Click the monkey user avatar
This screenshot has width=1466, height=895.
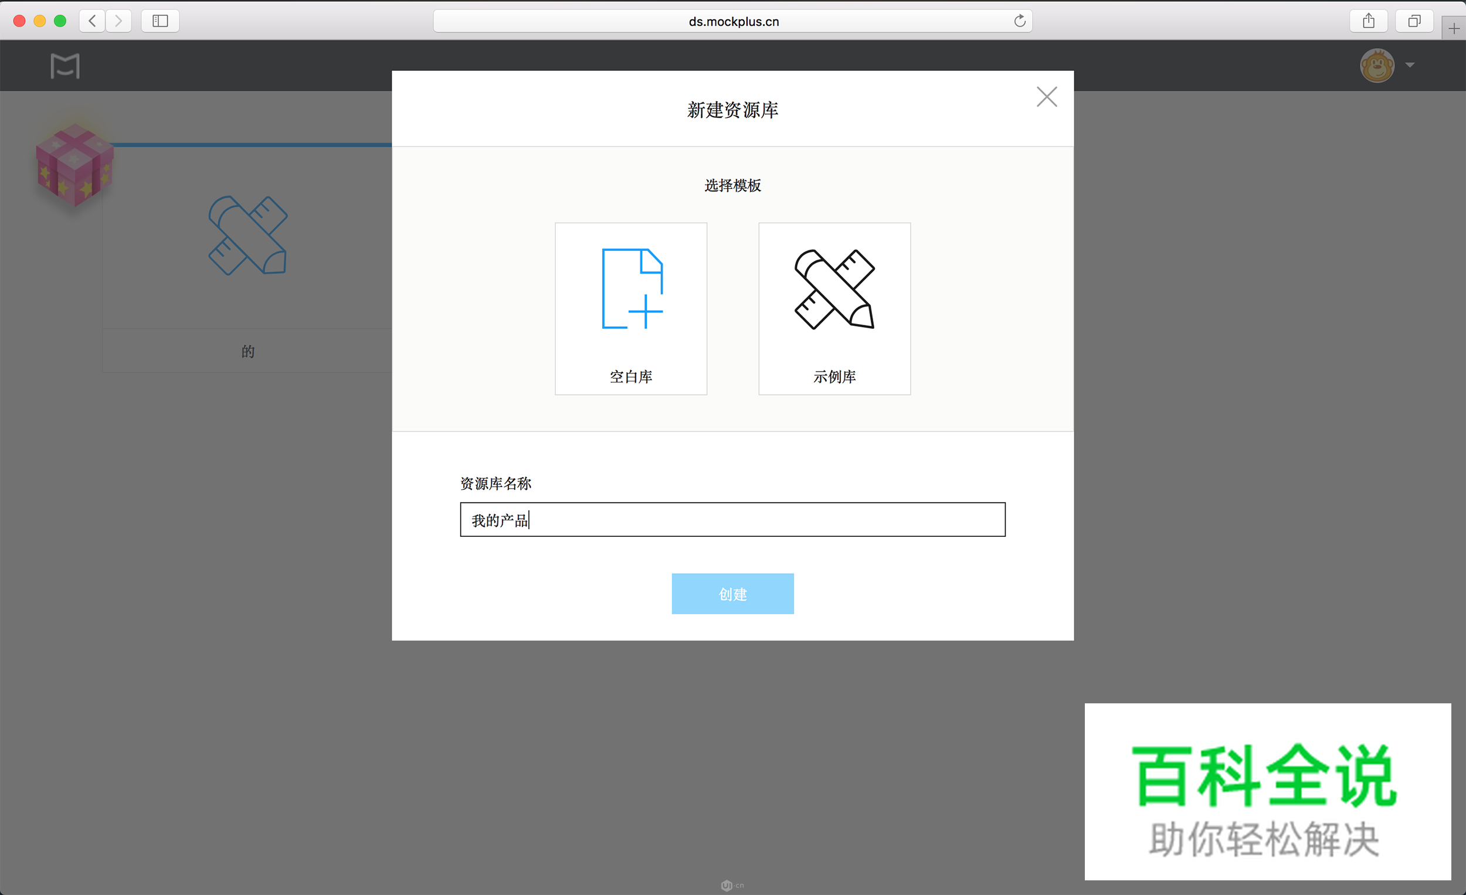1376,66
